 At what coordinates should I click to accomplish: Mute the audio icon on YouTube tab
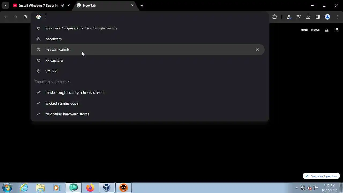62,5
